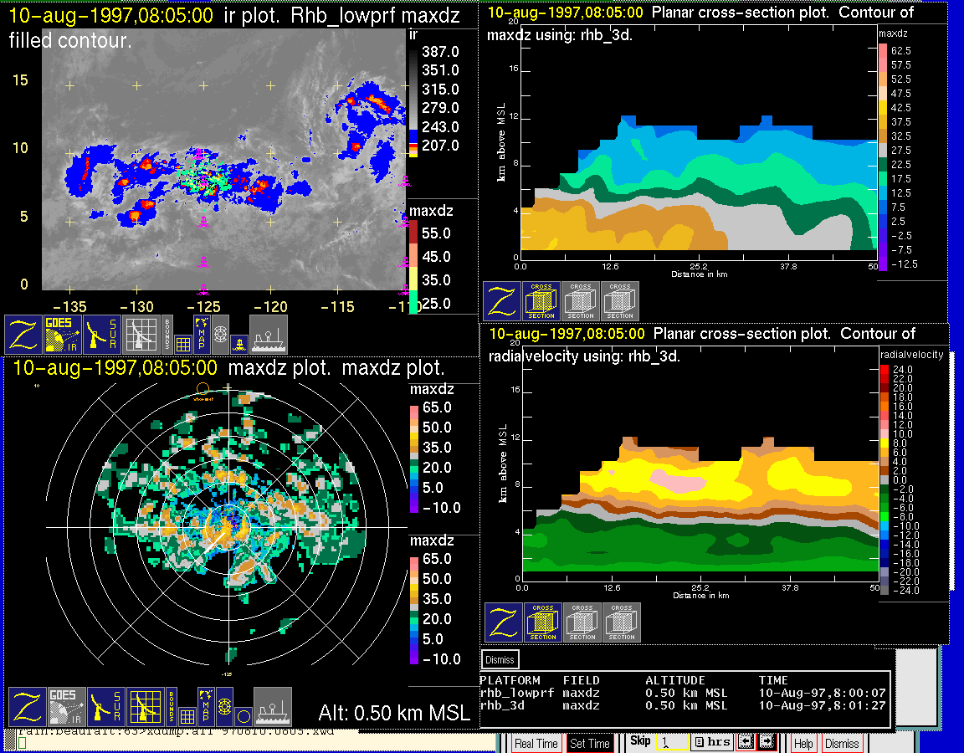The image size is (964, 753).
Task: Step backward in time with left arrow
Action: pyautogui.click(x=745, y=741)
